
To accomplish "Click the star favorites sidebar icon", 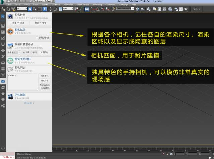I will 3,94.
